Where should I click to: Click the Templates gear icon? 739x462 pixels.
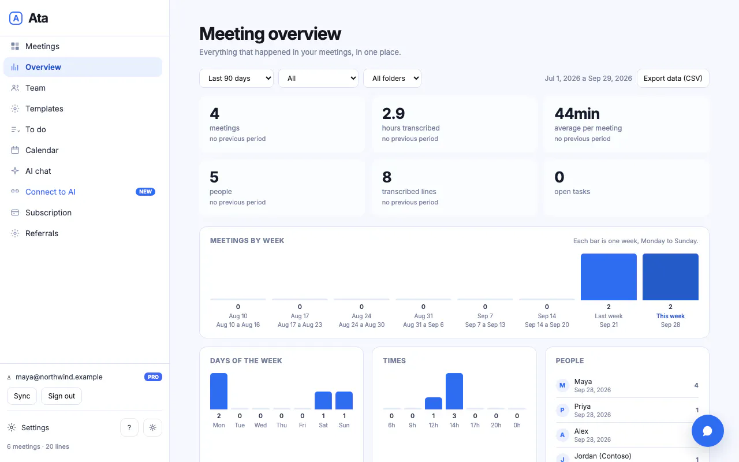(x=15, y=109)
